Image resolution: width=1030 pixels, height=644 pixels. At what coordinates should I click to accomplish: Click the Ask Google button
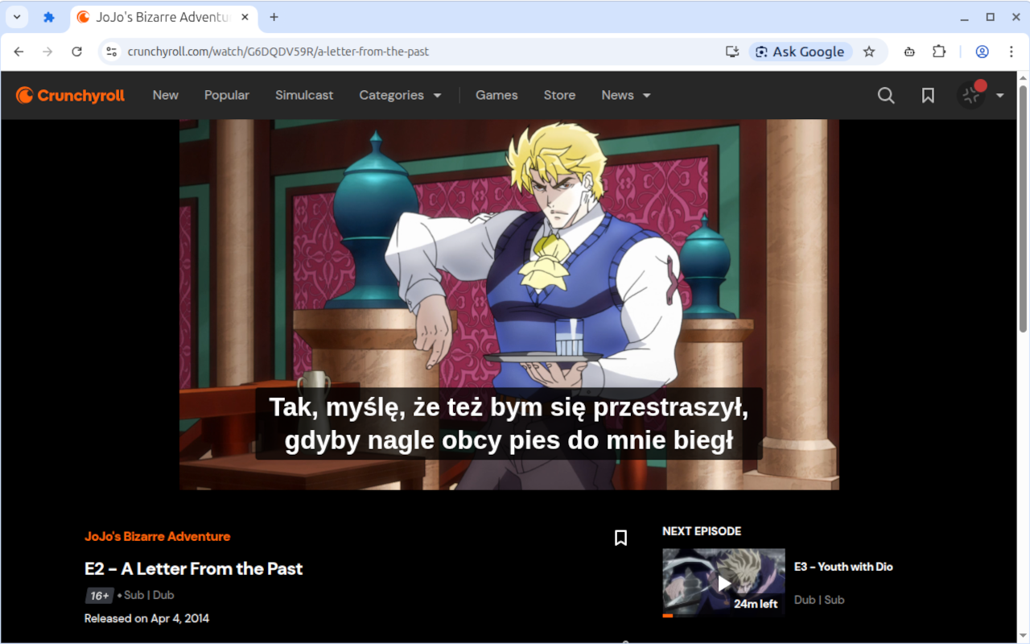tap(800, 52)
